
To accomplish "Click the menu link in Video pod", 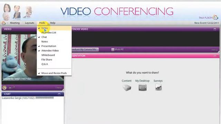I will 58,88.
